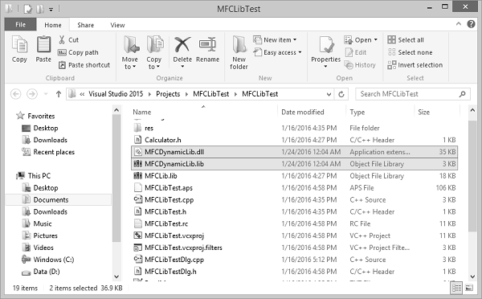Switch to Details view icon in status bar
The width and height of the screenshot is (482, 299).
(x=457, y=288)
